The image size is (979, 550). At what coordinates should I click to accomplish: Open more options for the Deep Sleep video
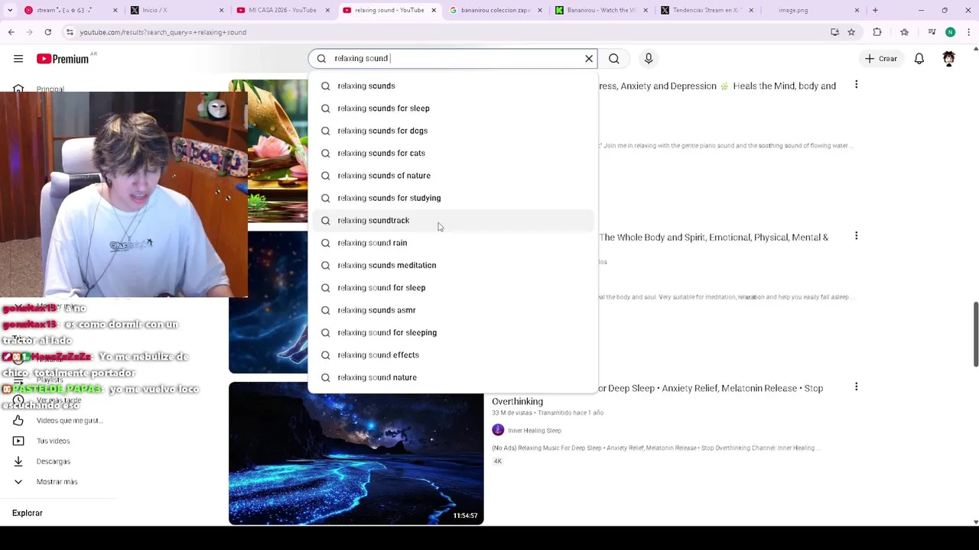856,387
